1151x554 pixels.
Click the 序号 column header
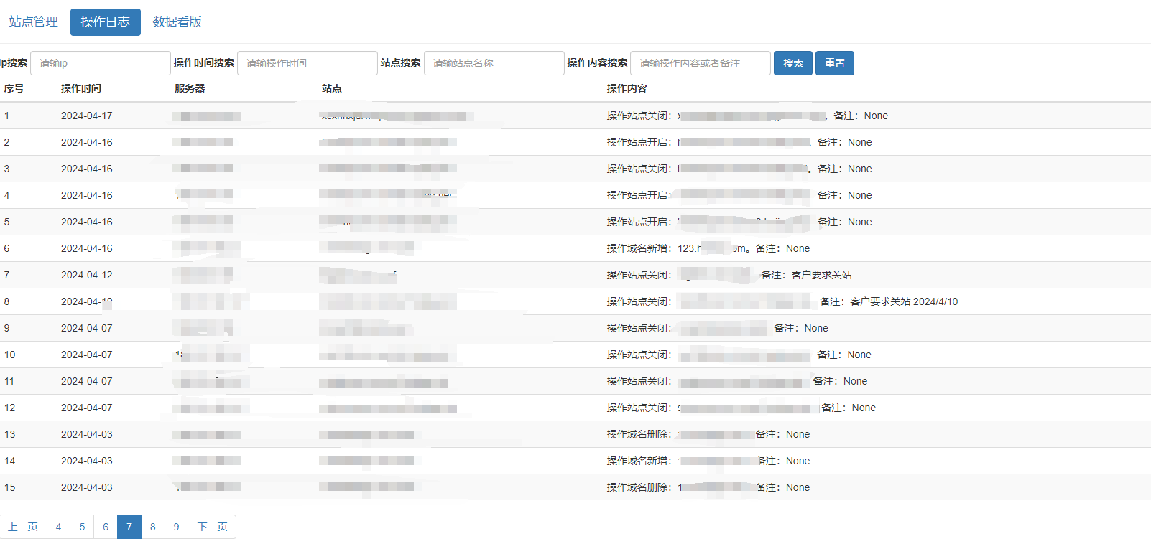coord(14,88)
